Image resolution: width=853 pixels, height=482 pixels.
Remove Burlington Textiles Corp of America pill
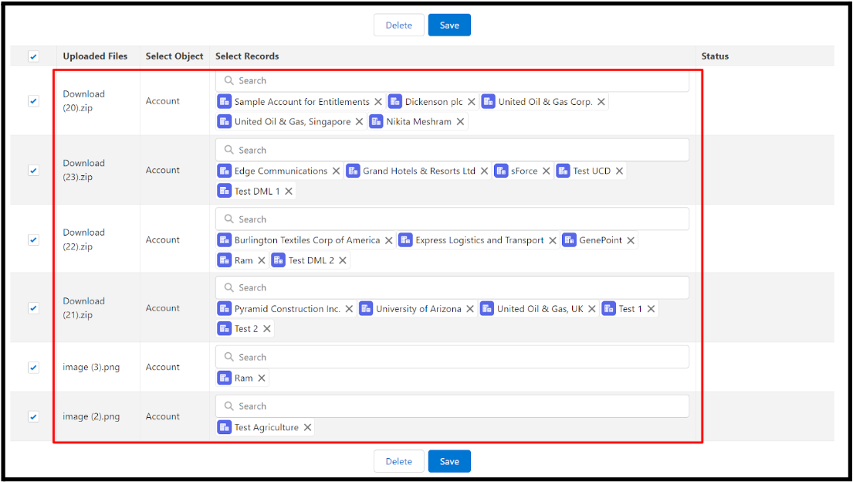click(389, 240)
